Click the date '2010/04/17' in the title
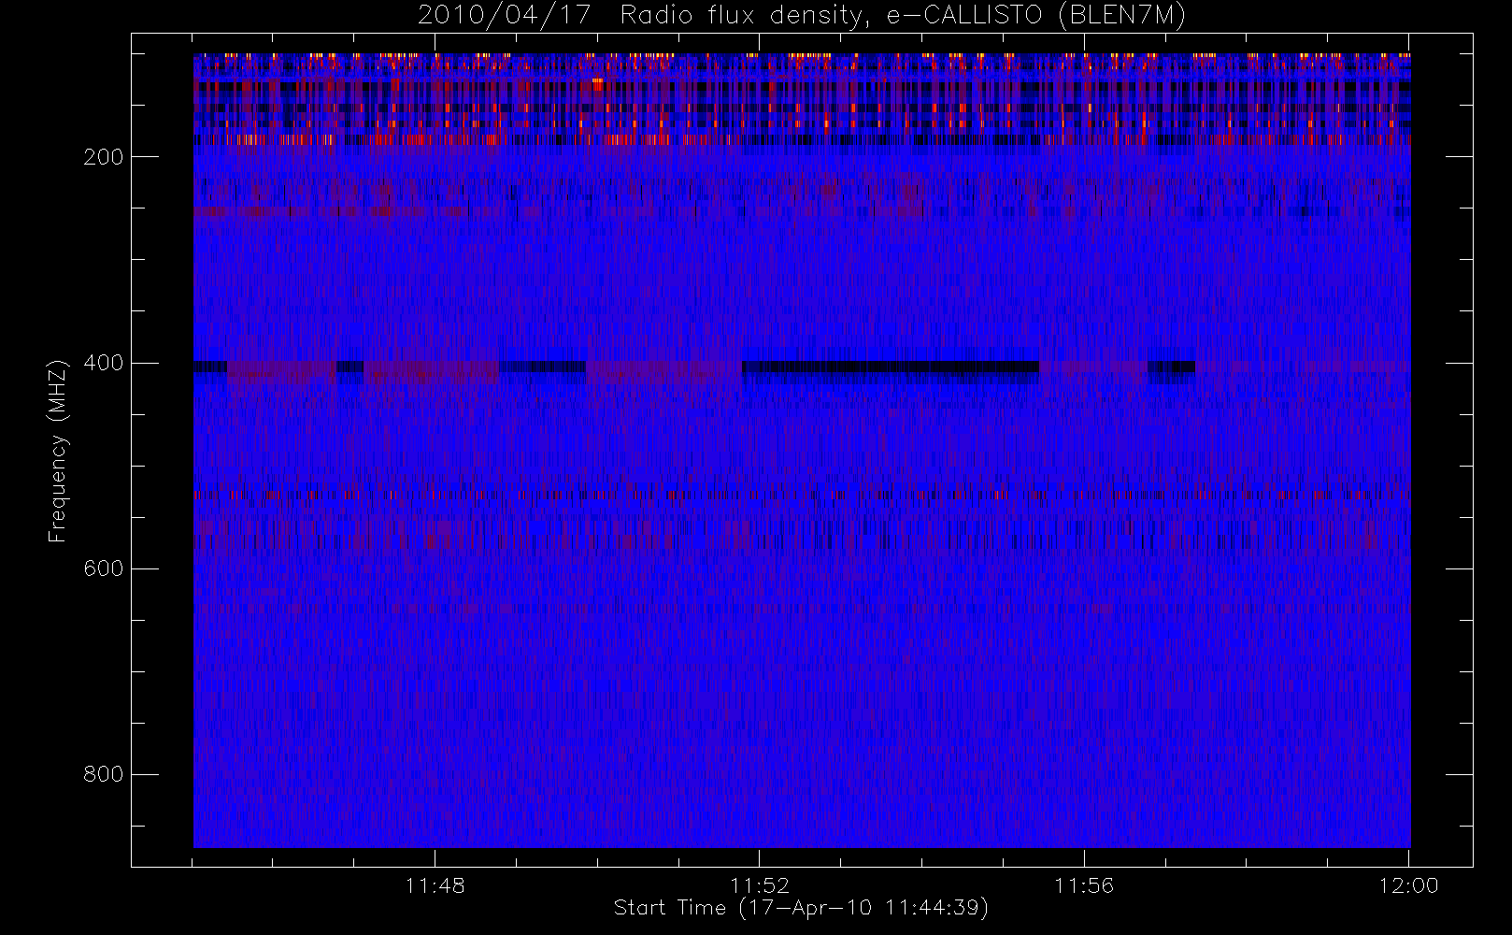This screenshot has width=1512, height=935. tap(504, 16)
